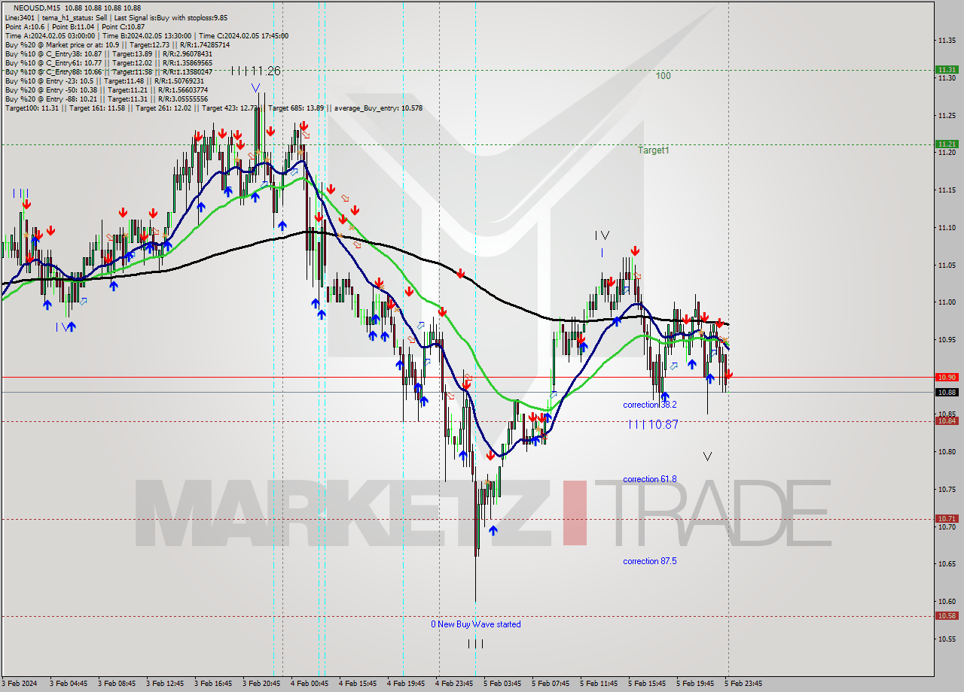The image size is (964, 692).
Task: Click the '5 Feb 03:45' time axis label
Action: click(x=502, y=684)
